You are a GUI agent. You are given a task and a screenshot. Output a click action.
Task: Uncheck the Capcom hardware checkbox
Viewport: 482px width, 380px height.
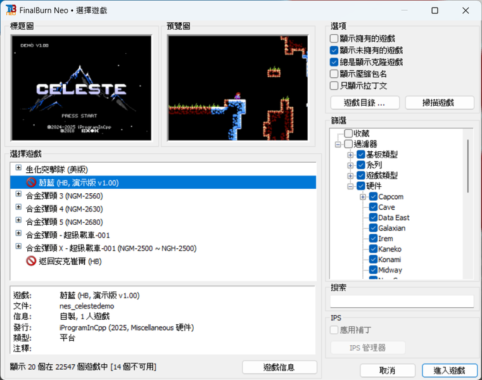point(373,196)
